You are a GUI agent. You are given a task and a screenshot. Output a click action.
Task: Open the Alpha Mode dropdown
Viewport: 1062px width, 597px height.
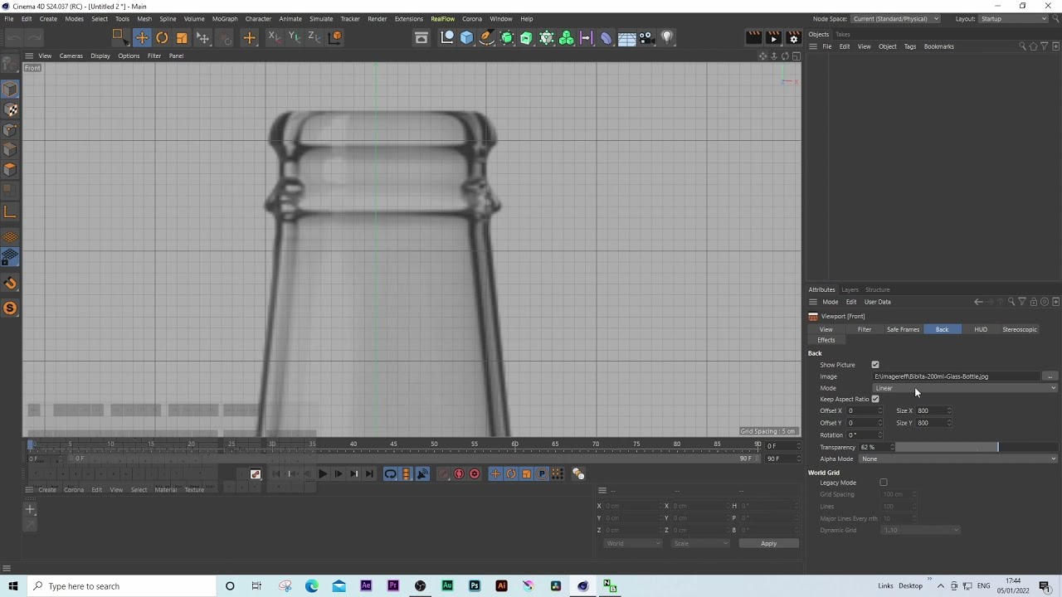click(x=958, y=459)
